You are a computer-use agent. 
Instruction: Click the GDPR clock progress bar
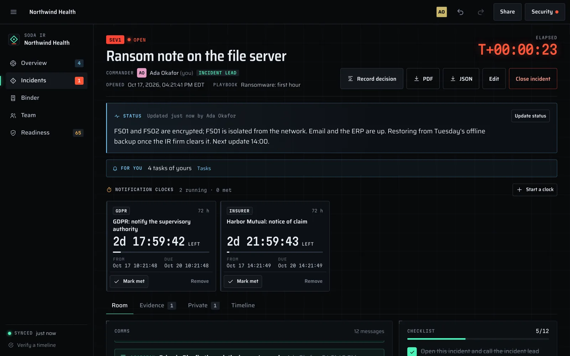pos(161,252)
